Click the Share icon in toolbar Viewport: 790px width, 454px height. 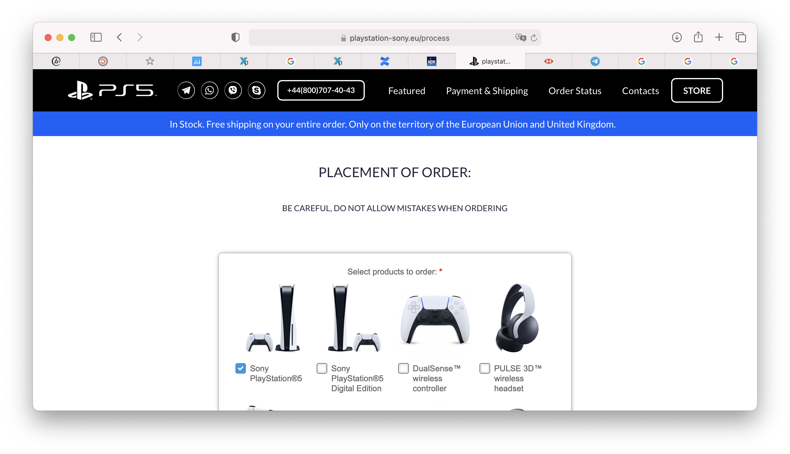pos(698,37)
